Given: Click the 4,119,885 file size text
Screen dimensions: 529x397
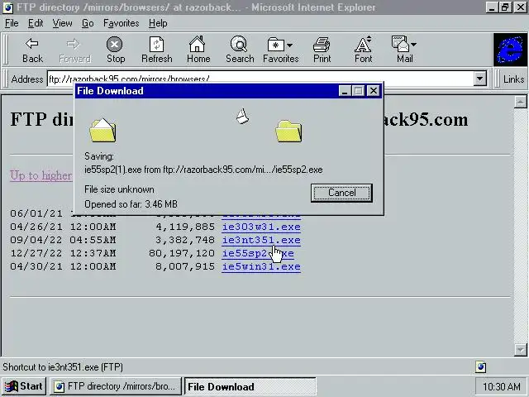Looking at the screenshot, I should coord(185,227).
